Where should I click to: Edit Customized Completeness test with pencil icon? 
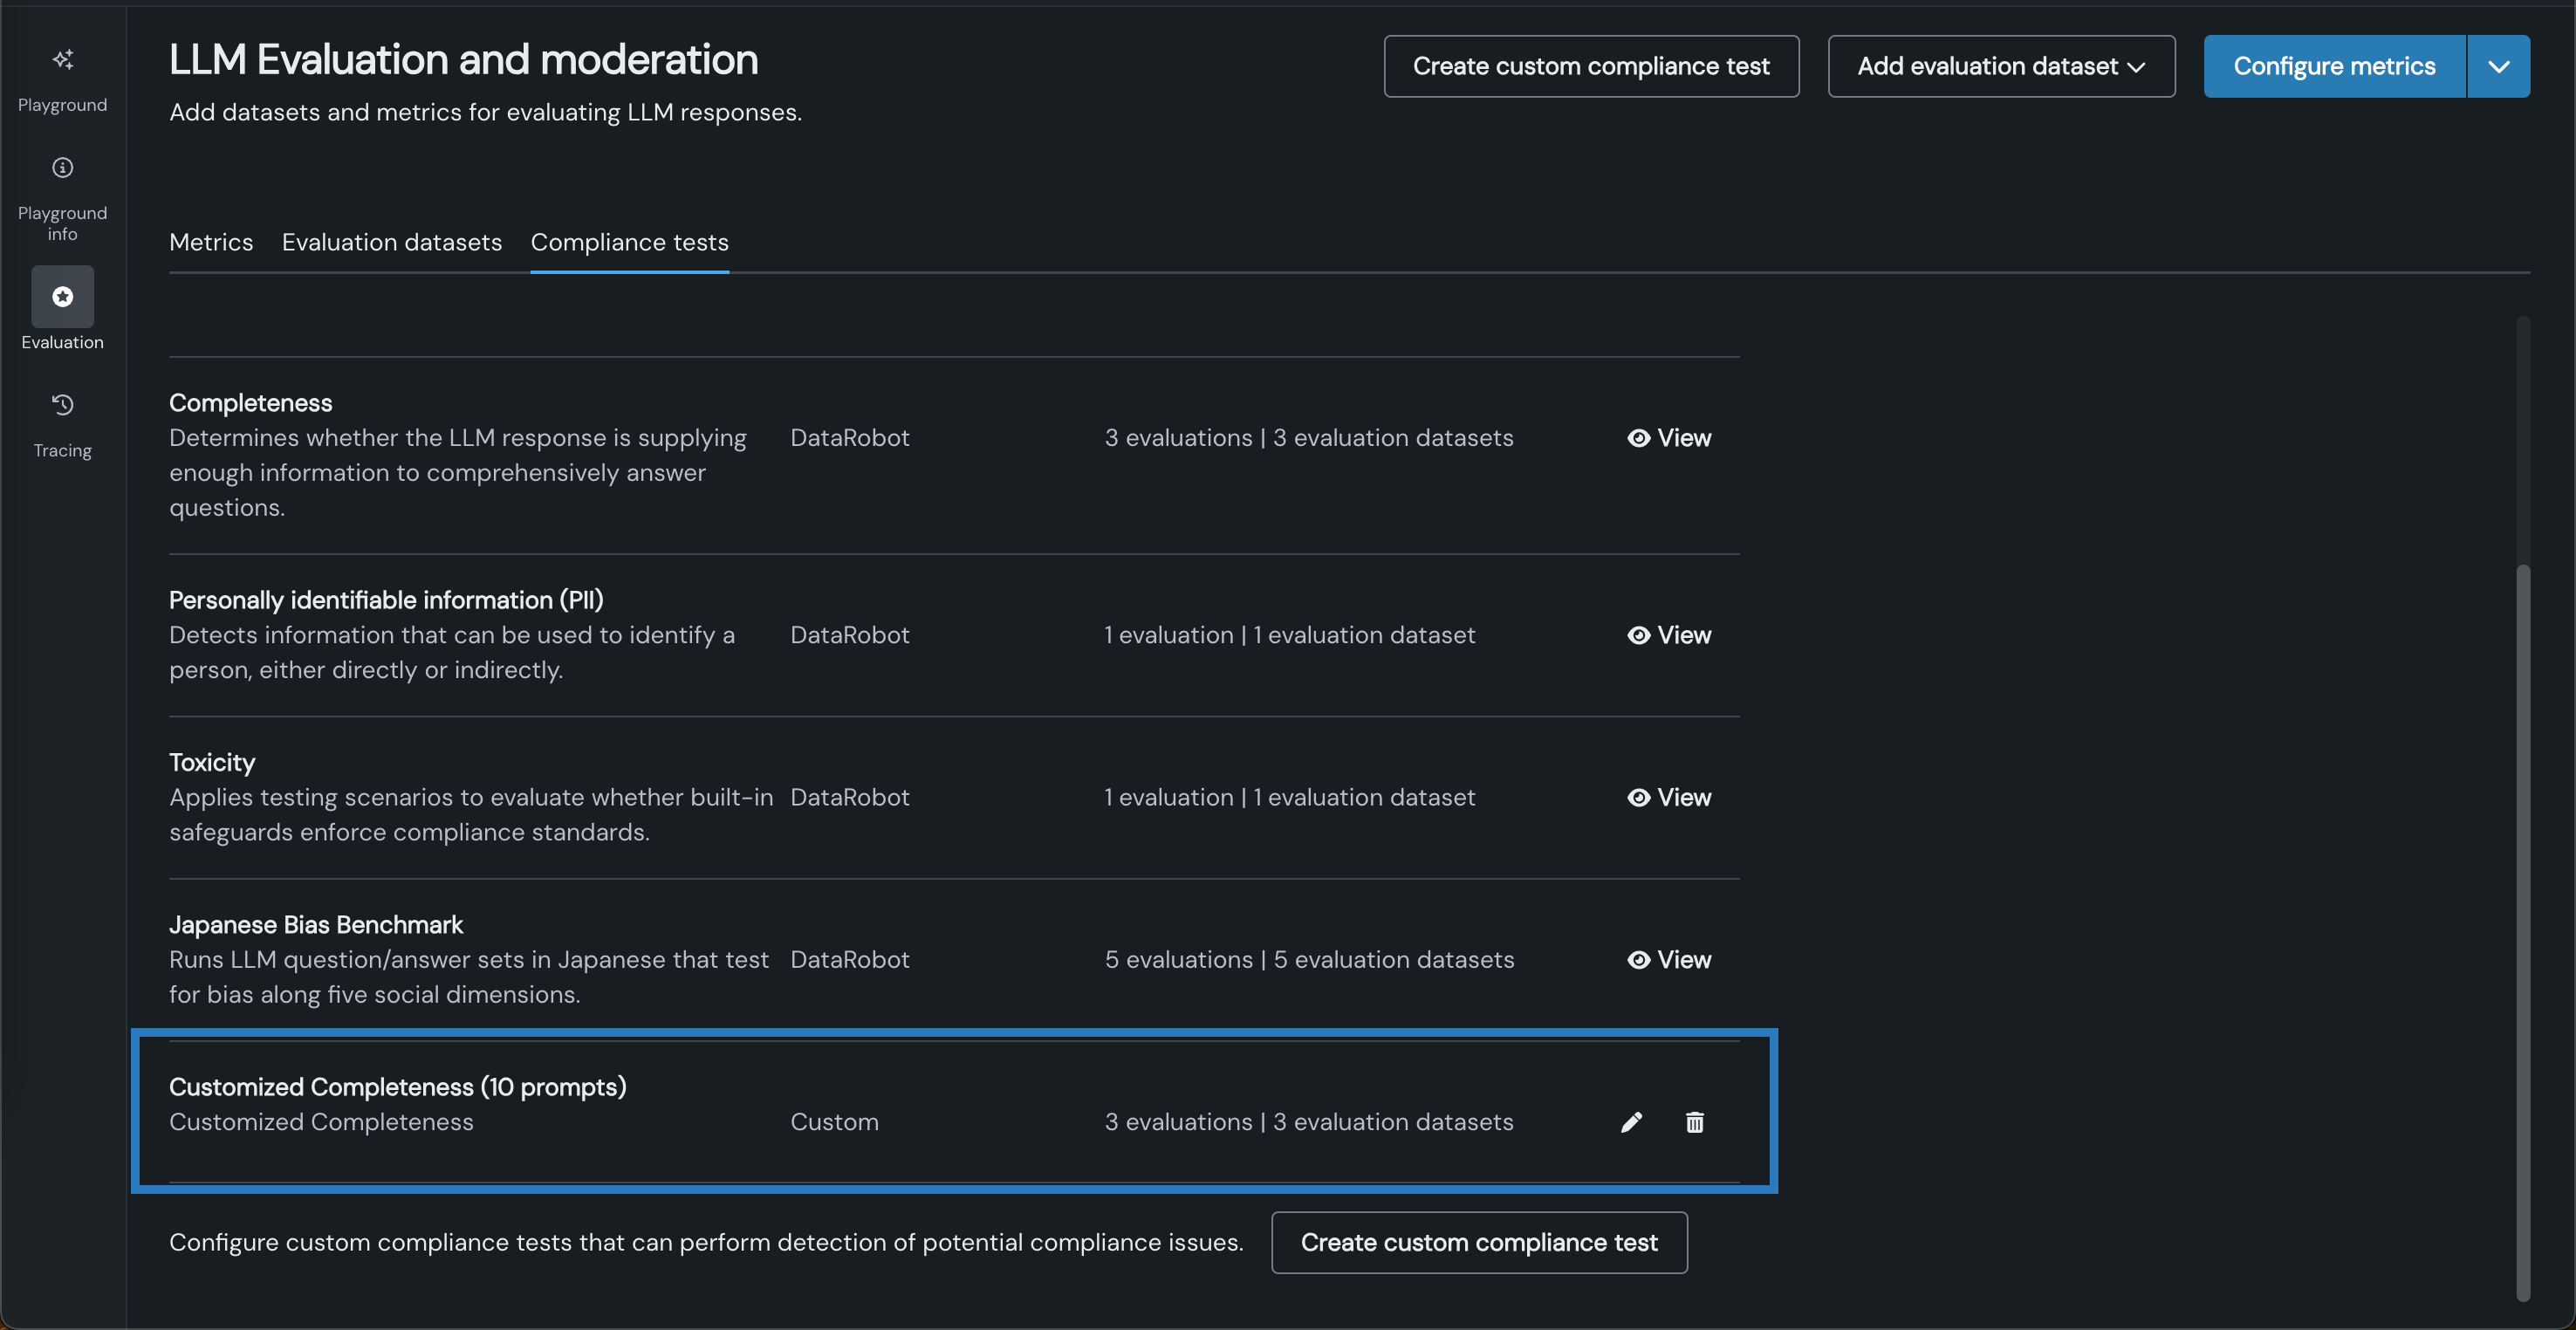pyautogui.click(x=1631, y=1122)
